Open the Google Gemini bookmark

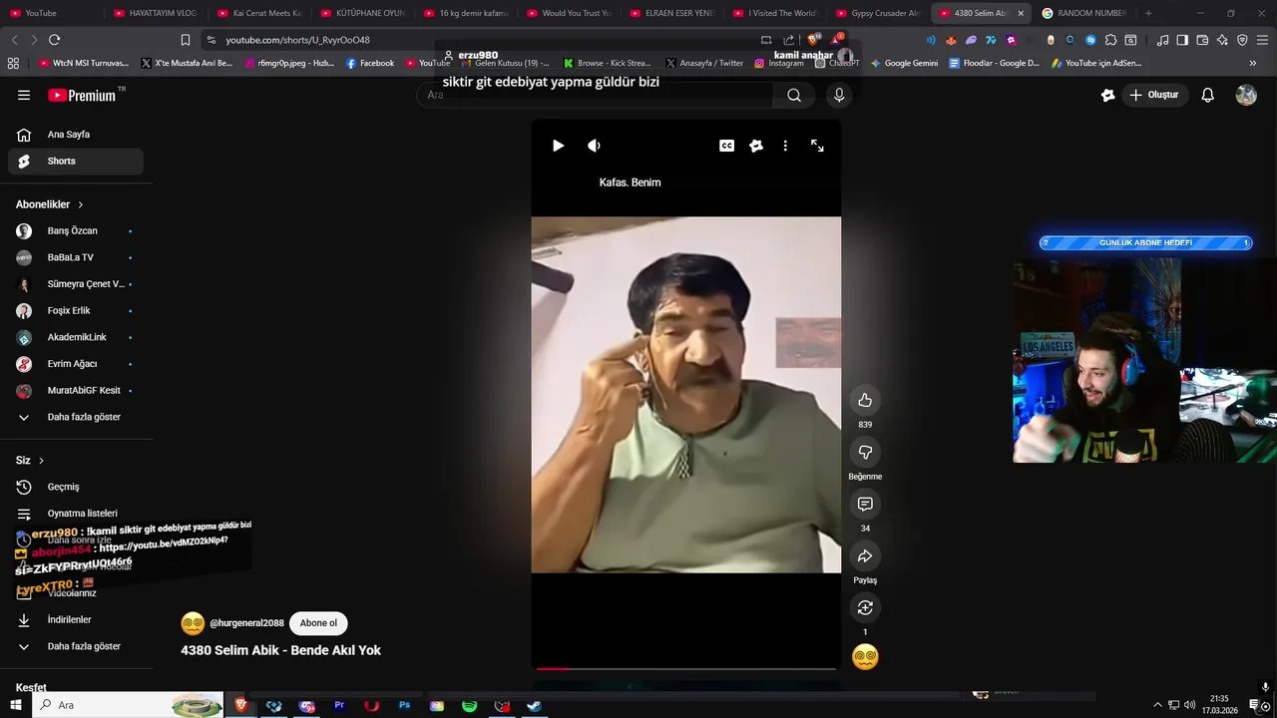point(904,63)
